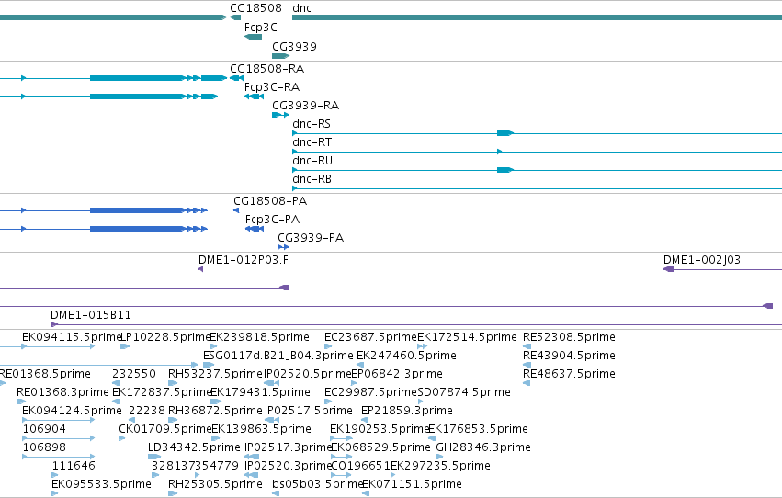Viewport: 782px width, 498px height.
Task: Select the 111646 EST label
Action: click(x=74, y=466)
